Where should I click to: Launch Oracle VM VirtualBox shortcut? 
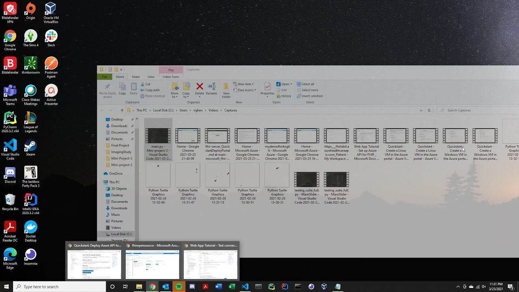(x=51, y=13)
